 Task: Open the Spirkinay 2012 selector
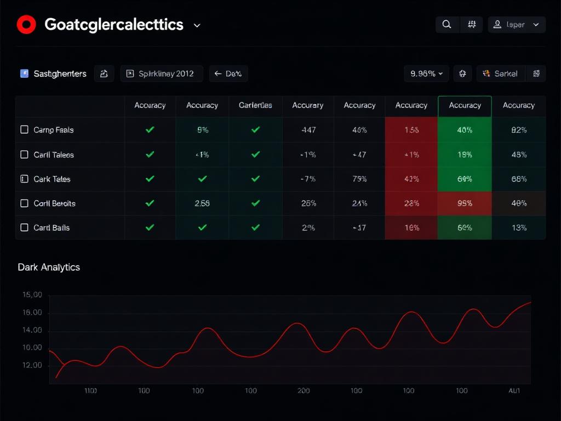coord(162,73)
